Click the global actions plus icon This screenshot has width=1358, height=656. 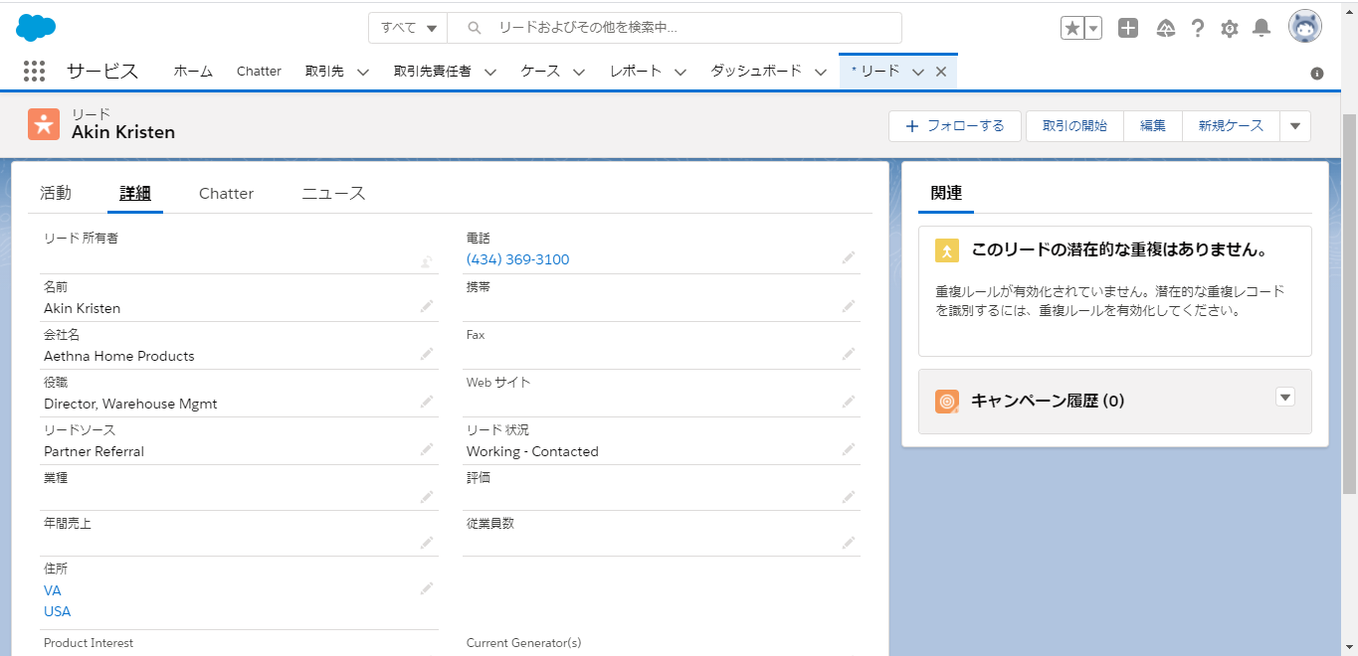1127,28
